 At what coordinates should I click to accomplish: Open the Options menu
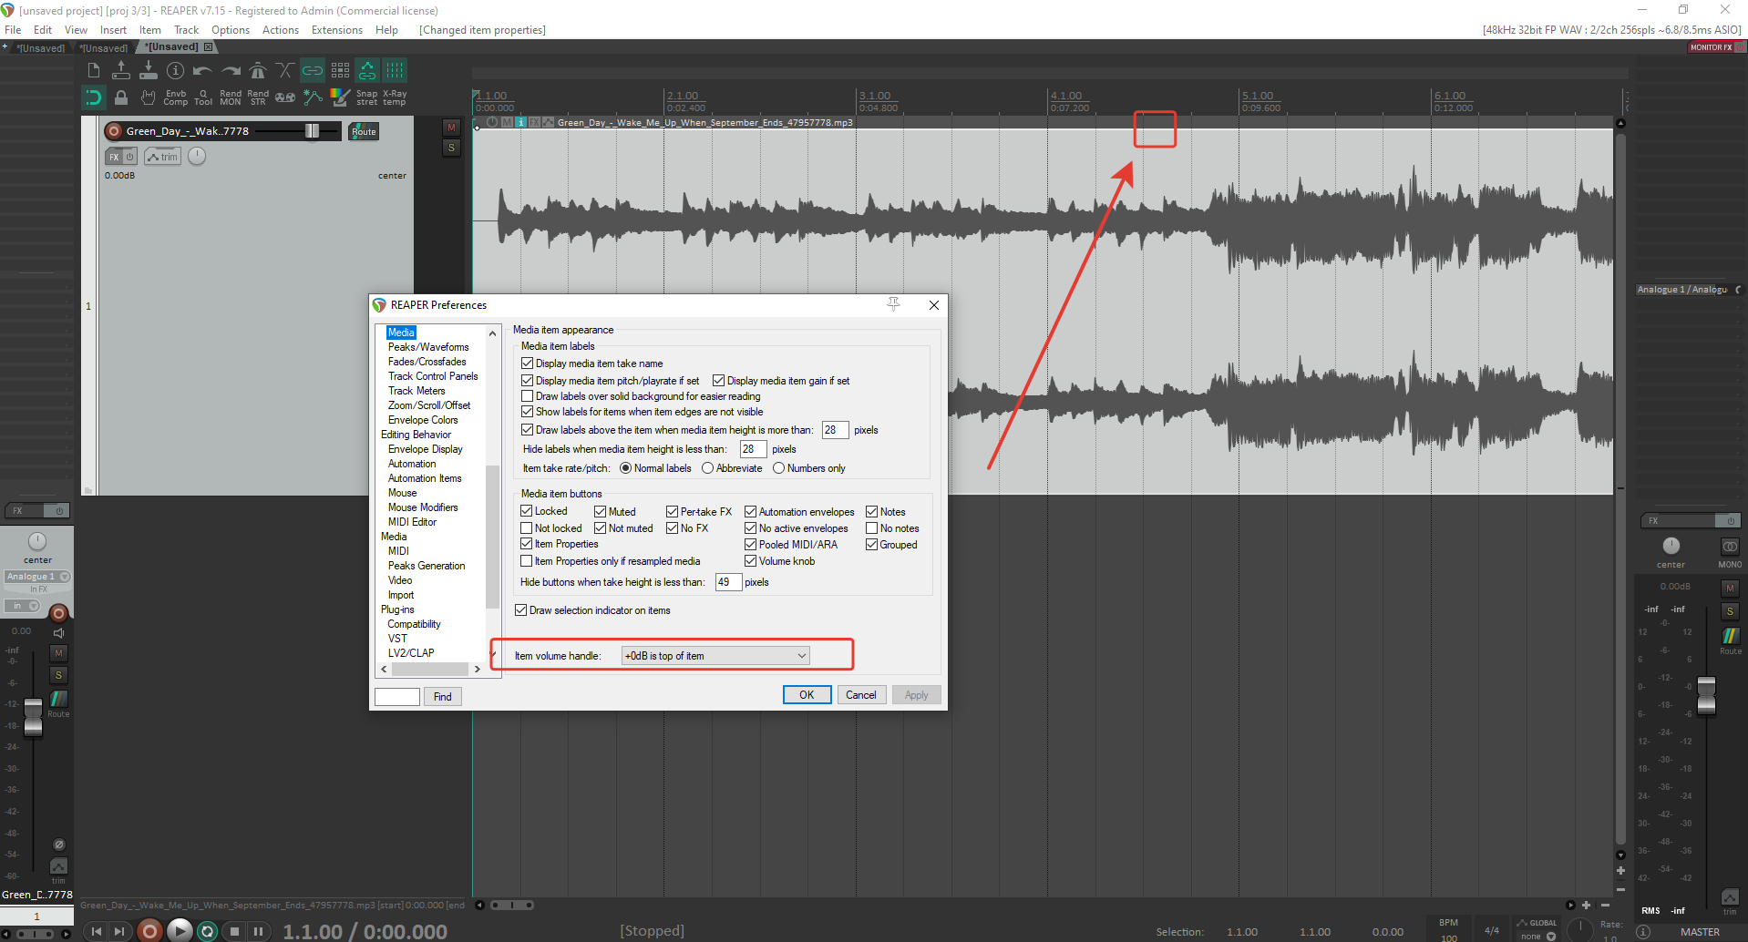[x=231, y=30]
